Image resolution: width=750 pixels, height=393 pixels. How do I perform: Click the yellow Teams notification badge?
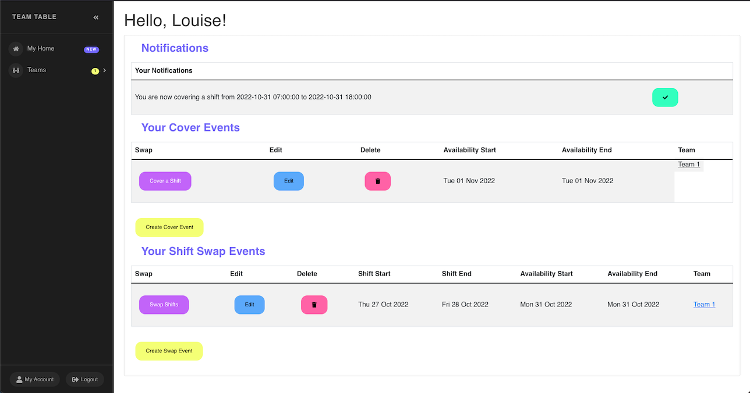click(95, 71)
